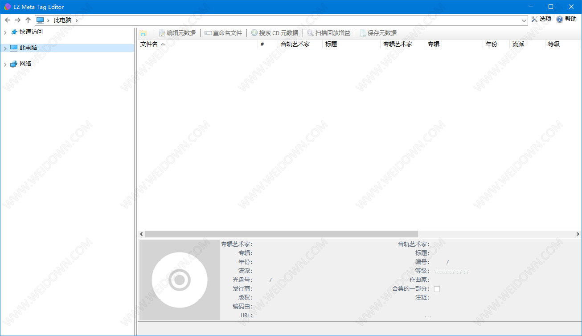Screen dimensions: 582x336
Task: Expand the 快速访问 tree node
Action: [x=5, y=32]
